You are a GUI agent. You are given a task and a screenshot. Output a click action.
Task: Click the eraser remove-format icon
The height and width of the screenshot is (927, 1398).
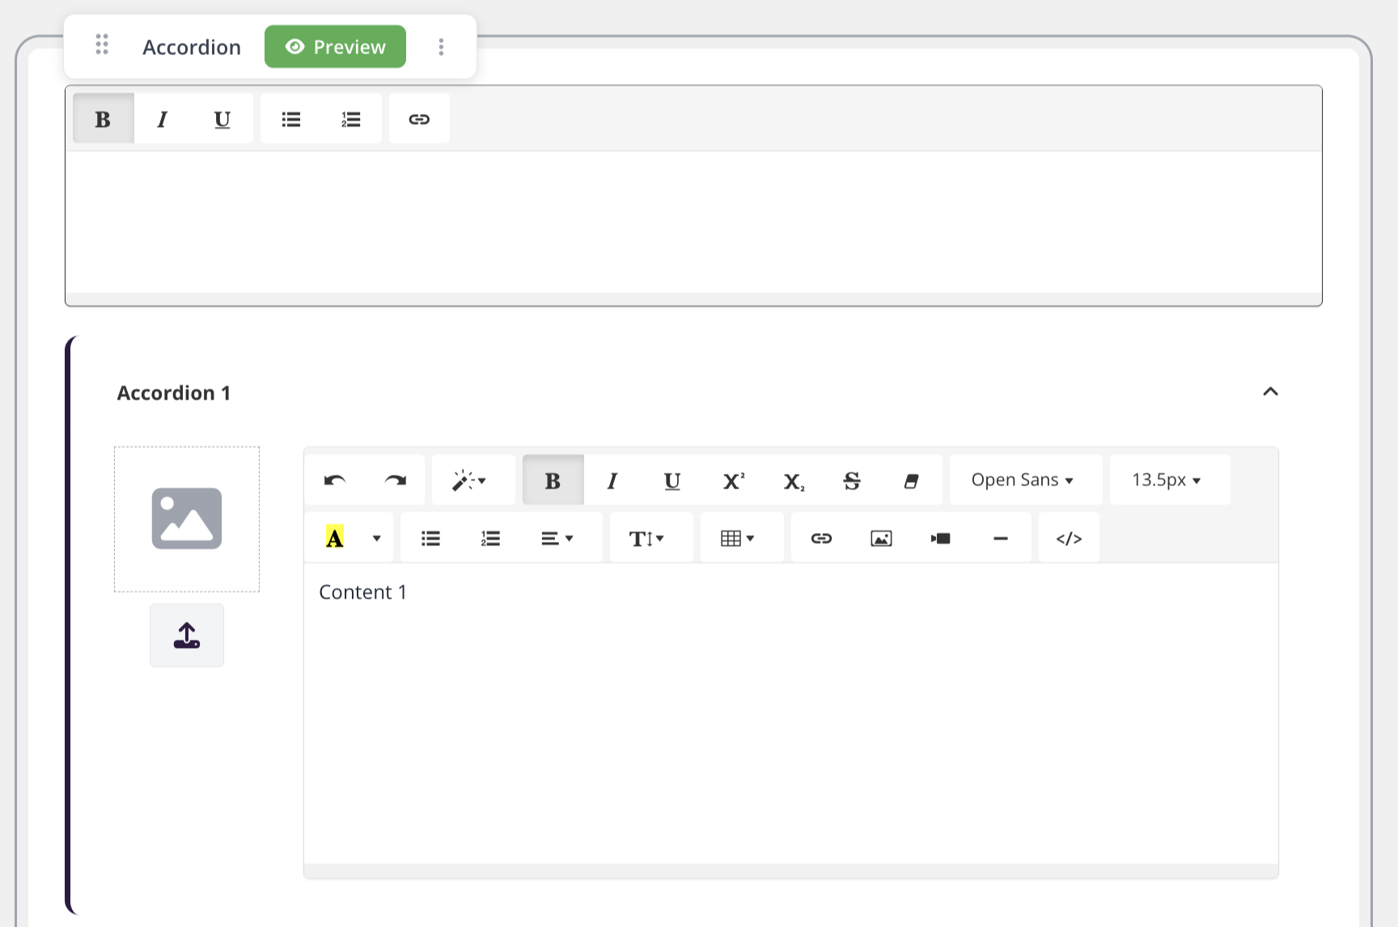912,480
